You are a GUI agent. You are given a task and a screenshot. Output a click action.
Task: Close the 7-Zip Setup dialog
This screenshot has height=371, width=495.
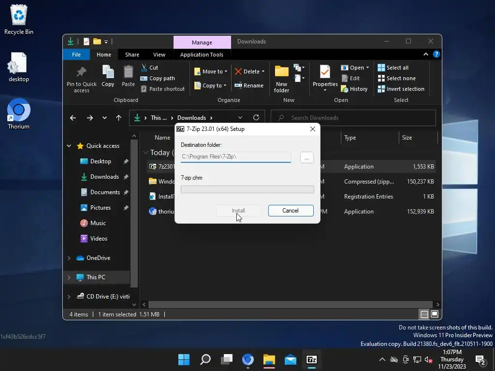click(313, 129)
